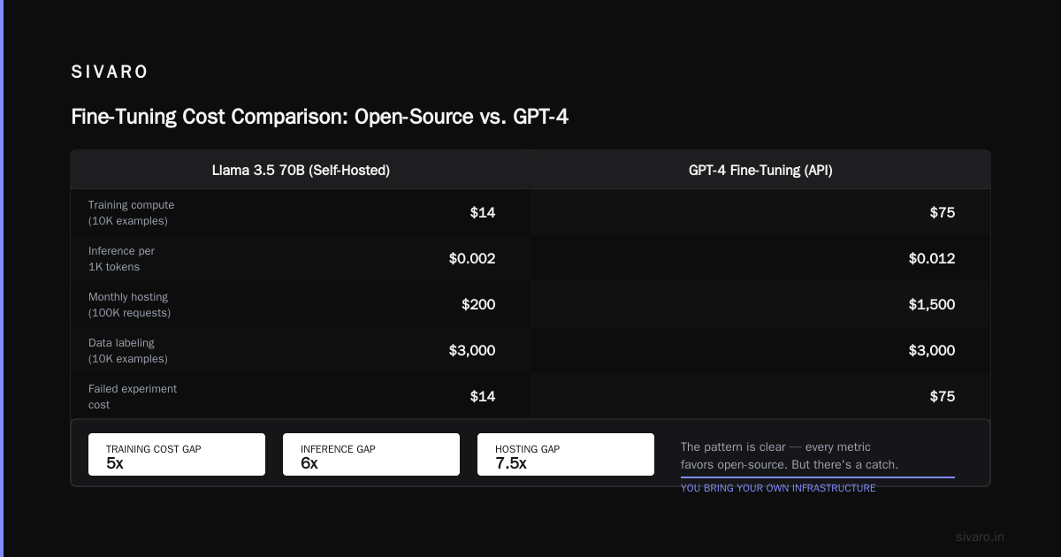Click the $200 monthly hosting value
Screen dimensions: 1061x557
tap(478, 304)
